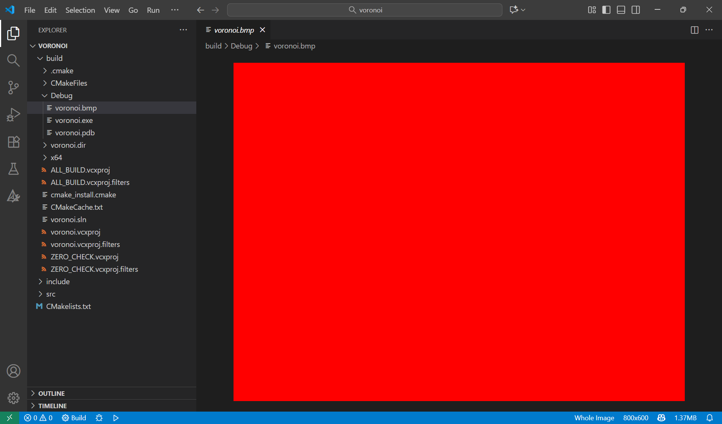Click the status bar debug bug icon
This screenshot has width=722, height=424.
tap(99, 418)
